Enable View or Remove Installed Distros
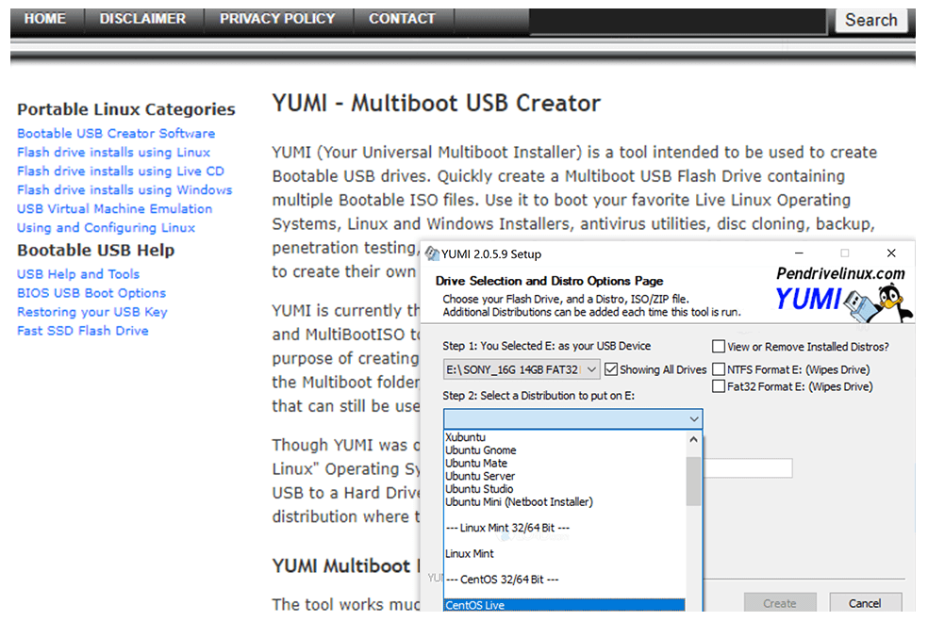This screenshot has height=621, width=928. 719,347
